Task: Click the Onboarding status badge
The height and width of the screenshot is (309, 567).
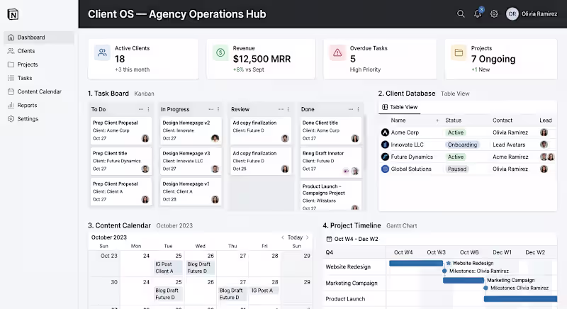Action: click(x=462, y=145)
